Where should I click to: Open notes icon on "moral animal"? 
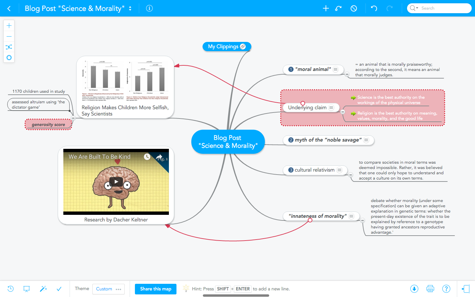point(335,69)
